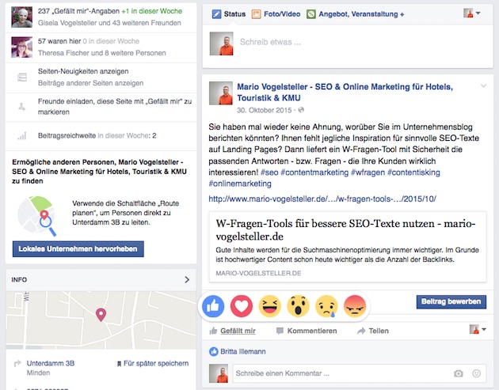This screenshot has width=499, height=390.
Task: Select the Wow surprised reaction
Action: pyautogui.click(x=298, y=306)
